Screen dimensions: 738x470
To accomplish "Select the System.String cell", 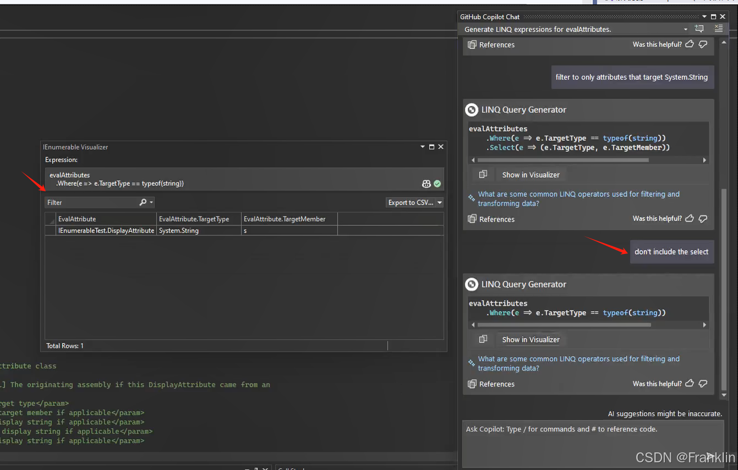I will click(x=199, y=231).
